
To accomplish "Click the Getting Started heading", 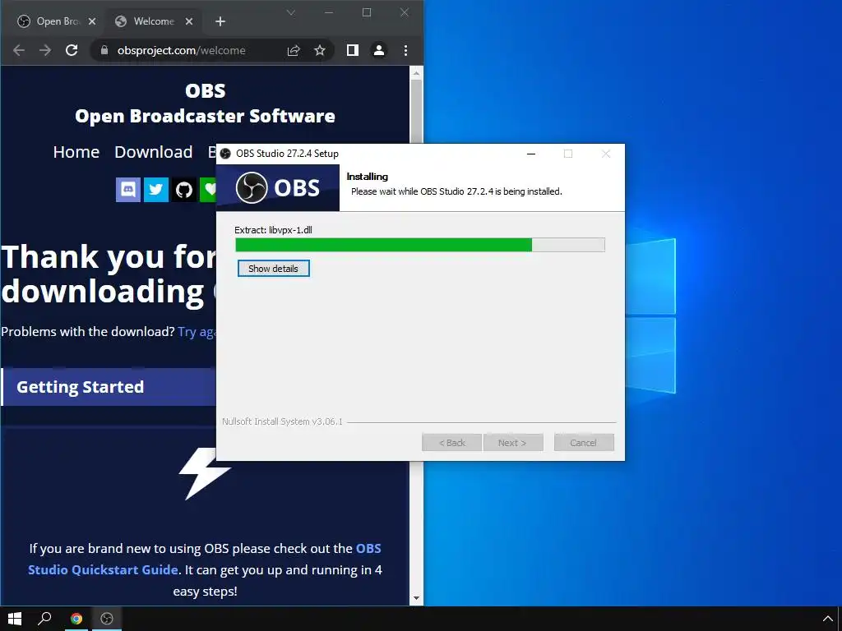I will 80,387.
